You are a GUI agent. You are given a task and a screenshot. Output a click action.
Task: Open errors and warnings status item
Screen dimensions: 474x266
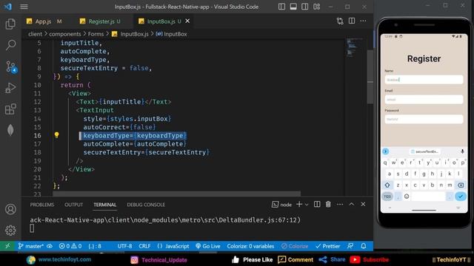[70, 246]
